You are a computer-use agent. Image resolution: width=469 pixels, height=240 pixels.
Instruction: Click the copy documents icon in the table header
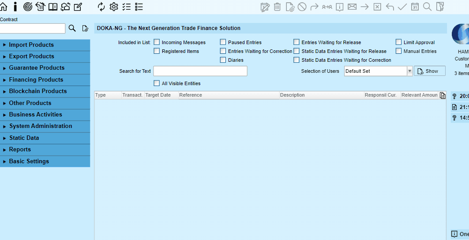pos(443,95)
